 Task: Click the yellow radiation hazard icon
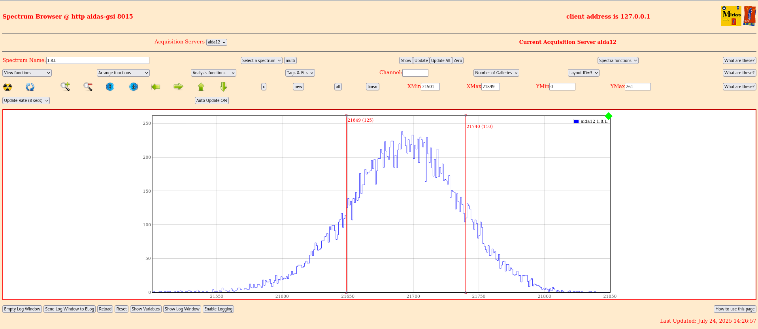(x=8, y=87)
